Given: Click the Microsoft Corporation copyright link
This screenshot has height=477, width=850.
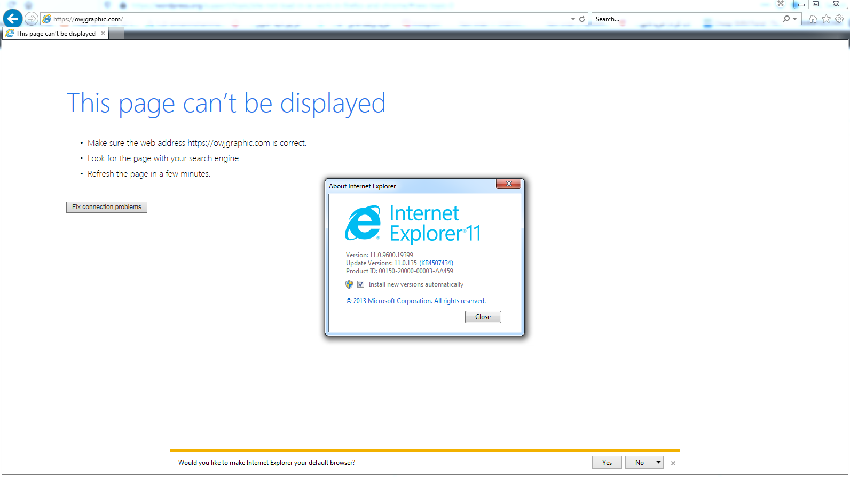Looking at the screenshot, I should 416,301.
